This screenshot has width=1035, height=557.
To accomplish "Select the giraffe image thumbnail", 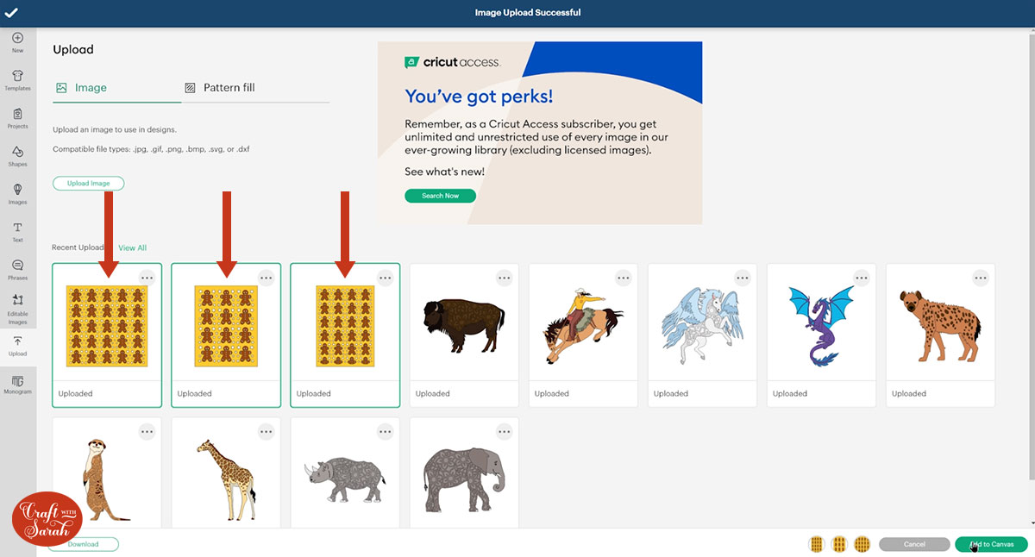I will [x=226, y=479].
